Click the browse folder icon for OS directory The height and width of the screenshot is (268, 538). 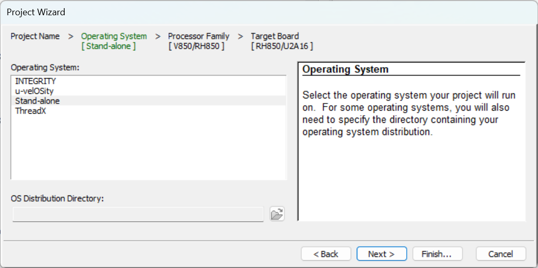(277, 214)
